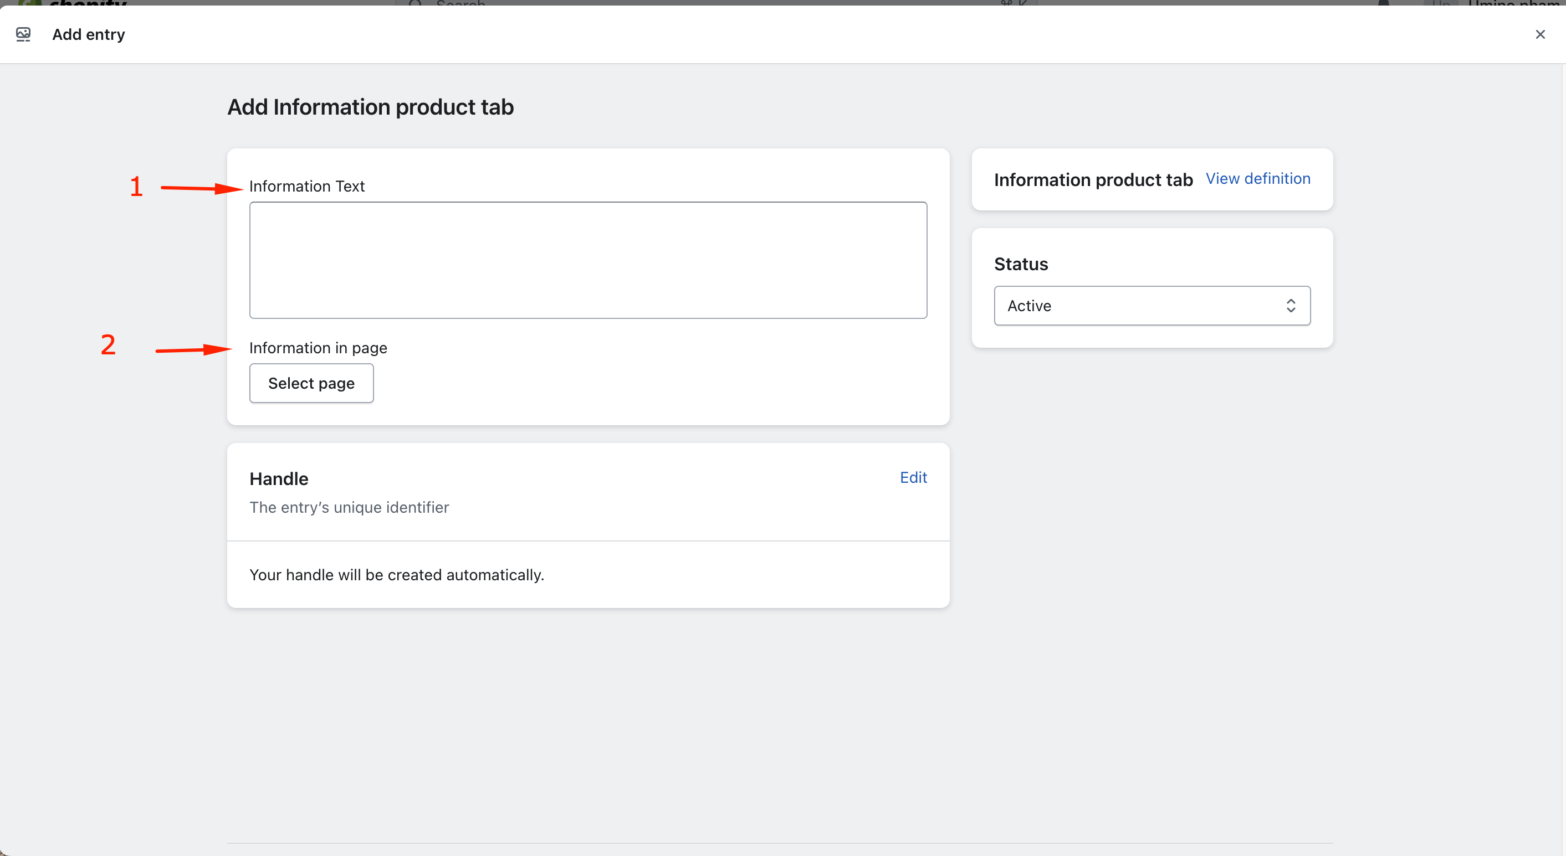
Task: Click the up-down chevron in Status select
Action: [1290, 306]
